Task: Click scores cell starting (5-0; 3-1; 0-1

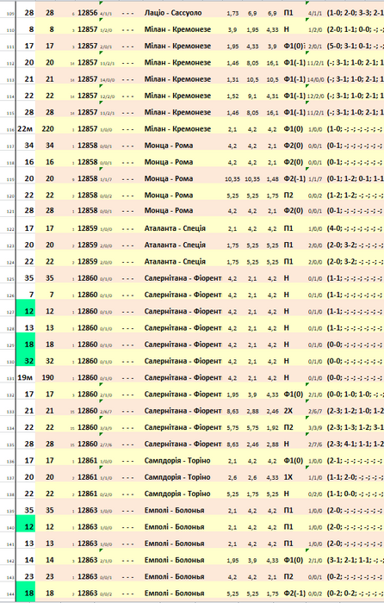Action: point(355,46)
